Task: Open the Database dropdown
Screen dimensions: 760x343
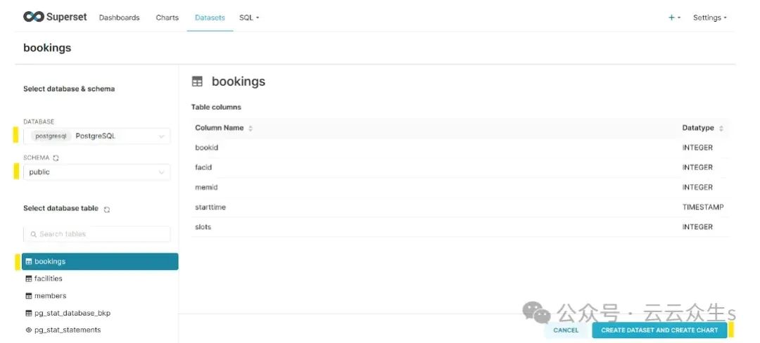Action: tap(97, 136)
